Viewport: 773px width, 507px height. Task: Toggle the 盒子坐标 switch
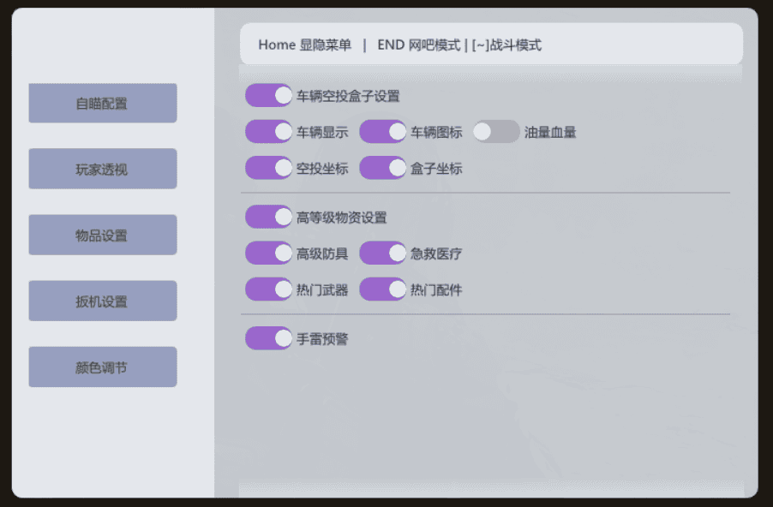pos(383,169)
